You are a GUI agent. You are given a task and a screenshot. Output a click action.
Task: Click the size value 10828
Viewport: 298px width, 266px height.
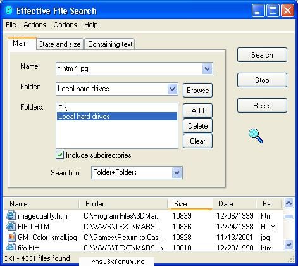coord(182,237)
